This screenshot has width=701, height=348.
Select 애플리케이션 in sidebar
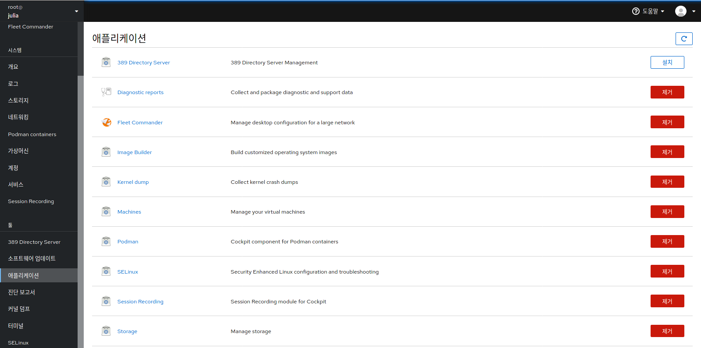tap(39, 275)
